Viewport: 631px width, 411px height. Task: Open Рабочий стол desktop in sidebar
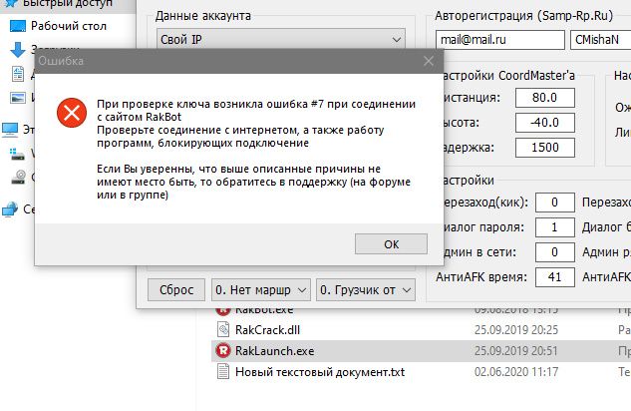18,25
